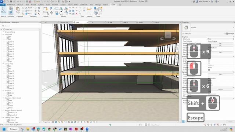Open the 3D View type selector dropdown

(x=234, y=28)
